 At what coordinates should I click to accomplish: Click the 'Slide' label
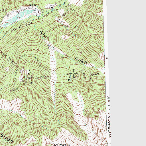7,137
